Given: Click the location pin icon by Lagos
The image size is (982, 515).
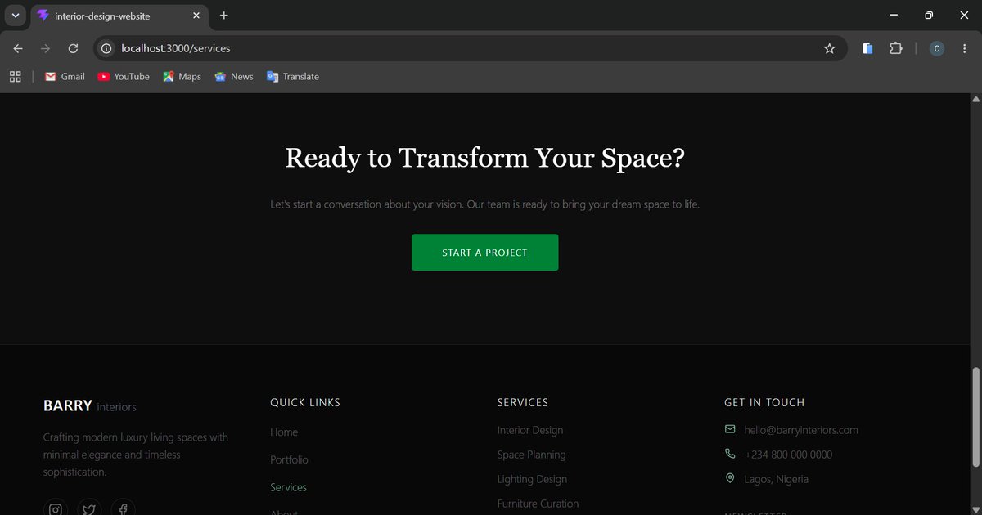Looking at the screenshot, I should point(730,478).
